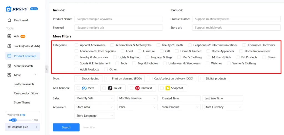
Task: Select the Watches category checkbox
Action: 207,63
